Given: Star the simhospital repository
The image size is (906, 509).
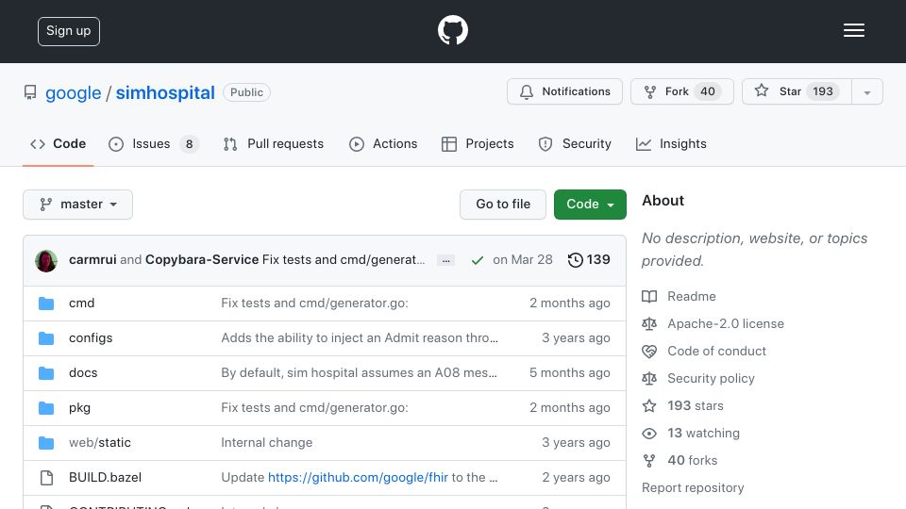Looking at the screenshot, I should click(797, 91).
